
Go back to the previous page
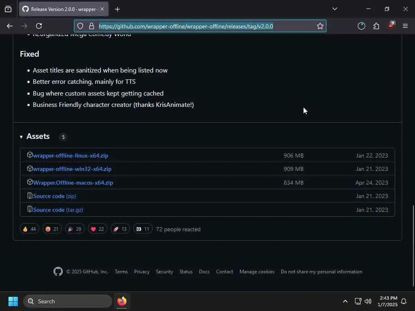(10, 26)
